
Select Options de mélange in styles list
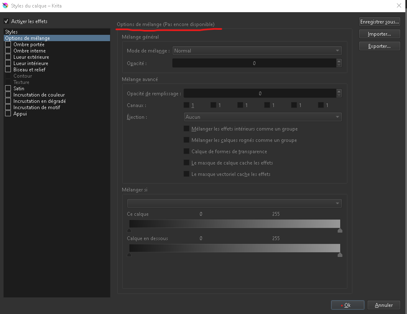(27, 38)
